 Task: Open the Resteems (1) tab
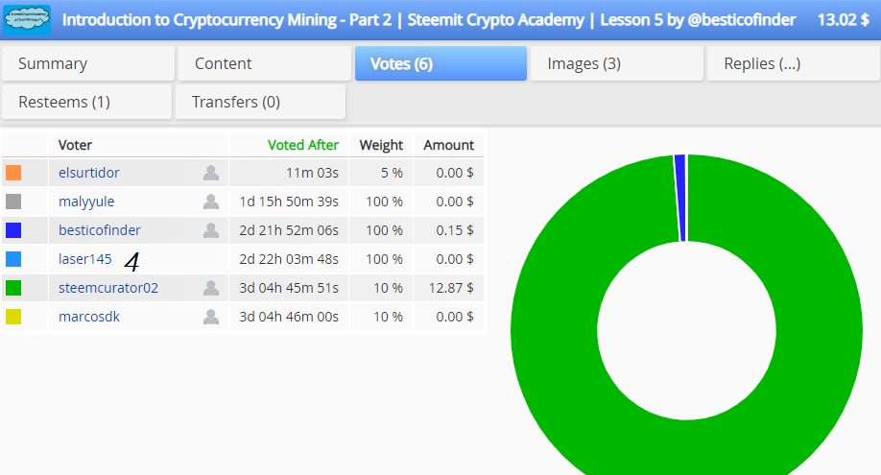coord(87,102)
